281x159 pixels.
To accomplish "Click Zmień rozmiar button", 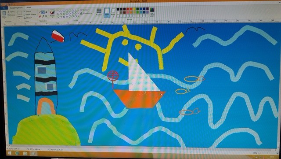I will [29, 15].
